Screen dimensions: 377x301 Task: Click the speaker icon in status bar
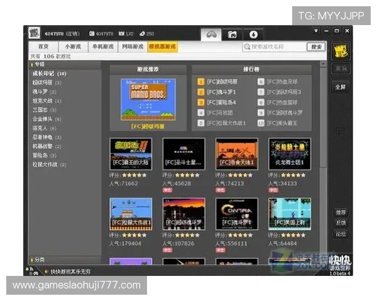tap(46, 272)
